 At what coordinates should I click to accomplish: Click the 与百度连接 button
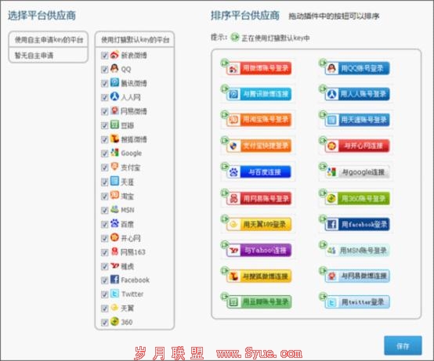click(x=259, y=172)
